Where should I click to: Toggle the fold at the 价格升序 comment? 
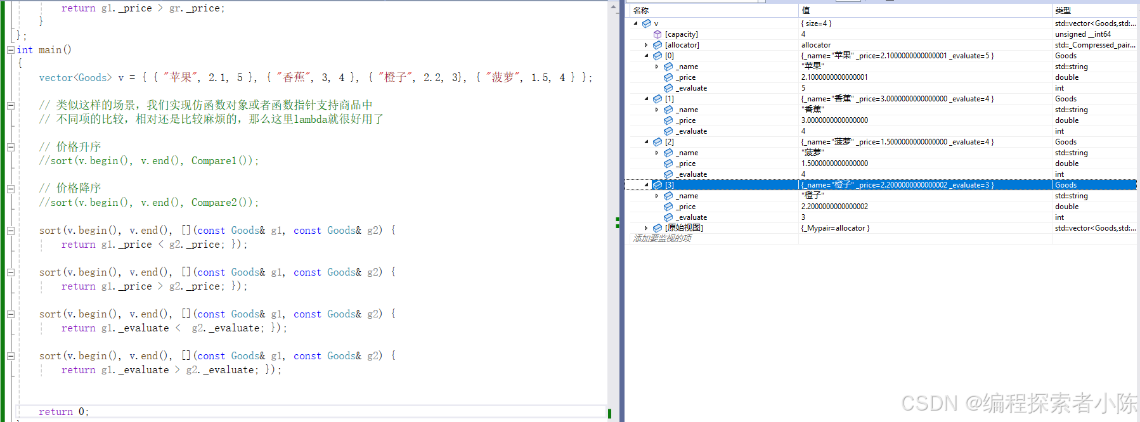tap(11, 147)
